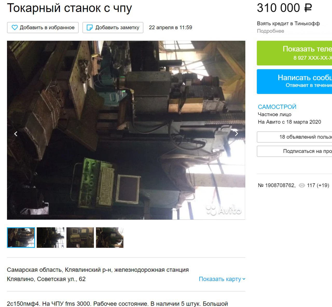View 18 объявлений пользователя

tap(294, 137)
